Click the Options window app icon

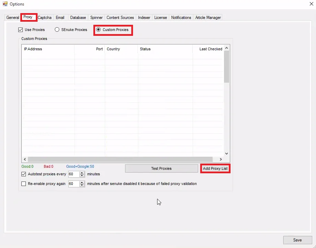[x=5, y=4]
